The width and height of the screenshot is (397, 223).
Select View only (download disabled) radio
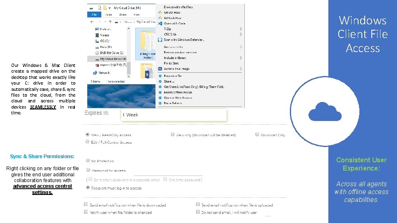point(172,134)
